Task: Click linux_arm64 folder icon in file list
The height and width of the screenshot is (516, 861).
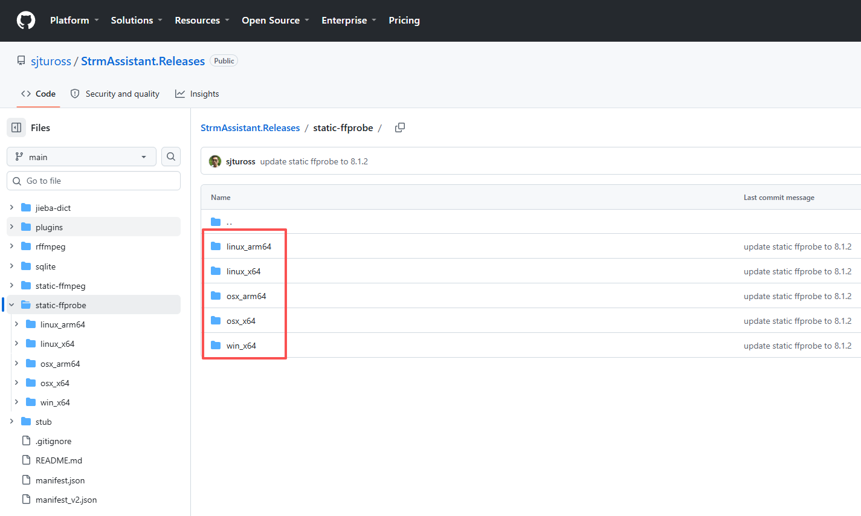Action: click(216, 247)
